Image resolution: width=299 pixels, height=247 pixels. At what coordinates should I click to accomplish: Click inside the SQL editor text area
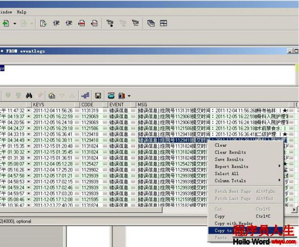[148, 75]
